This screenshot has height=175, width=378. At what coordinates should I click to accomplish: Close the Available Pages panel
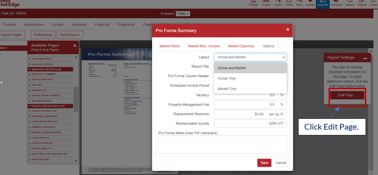point(75,45)
